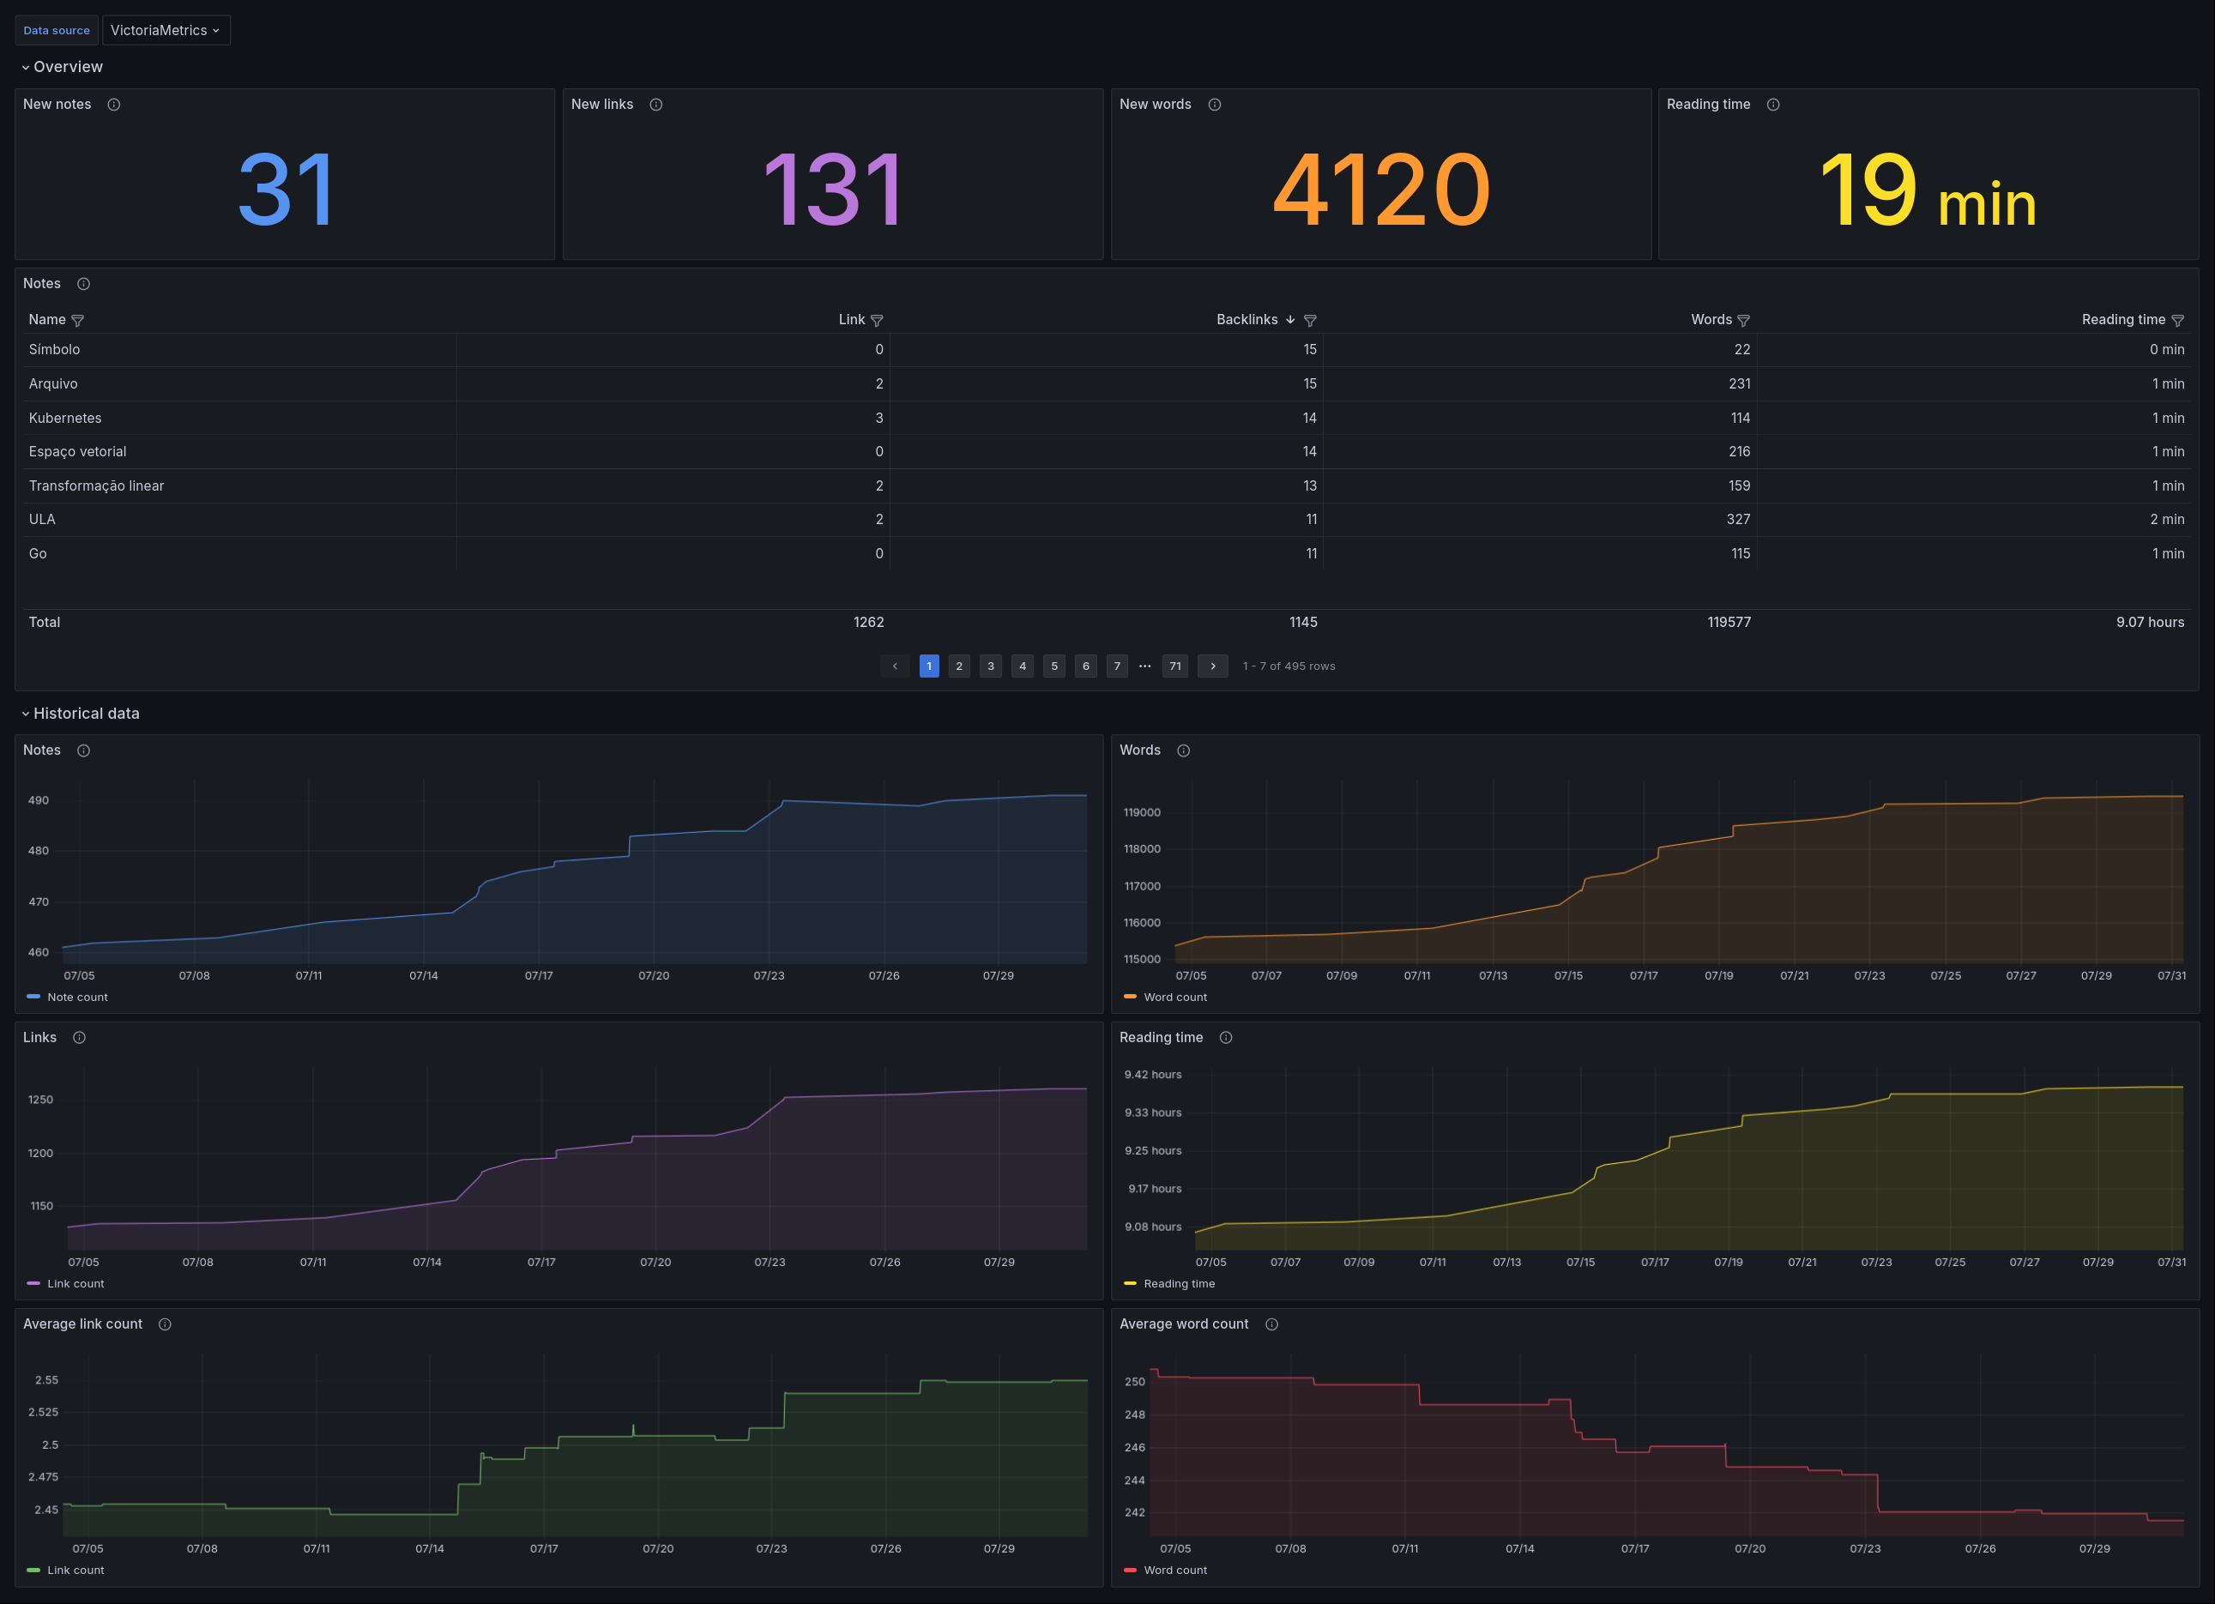2215x1604 pixels.
Task: Sort the table by Backlinks header
Action: coord(1246,319)
